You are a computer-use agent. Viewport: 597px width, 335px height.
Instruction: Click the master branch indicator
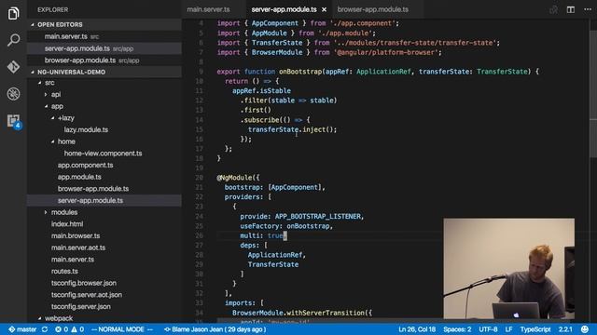pos(22,329)
